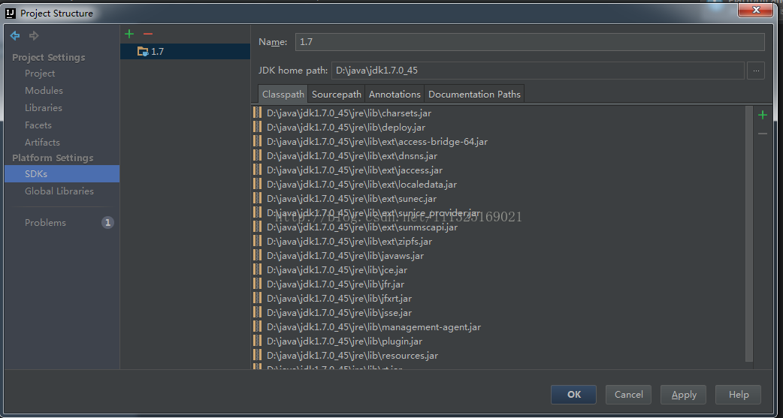
Task: Switch to the Annotations tab
Action: 395,95
